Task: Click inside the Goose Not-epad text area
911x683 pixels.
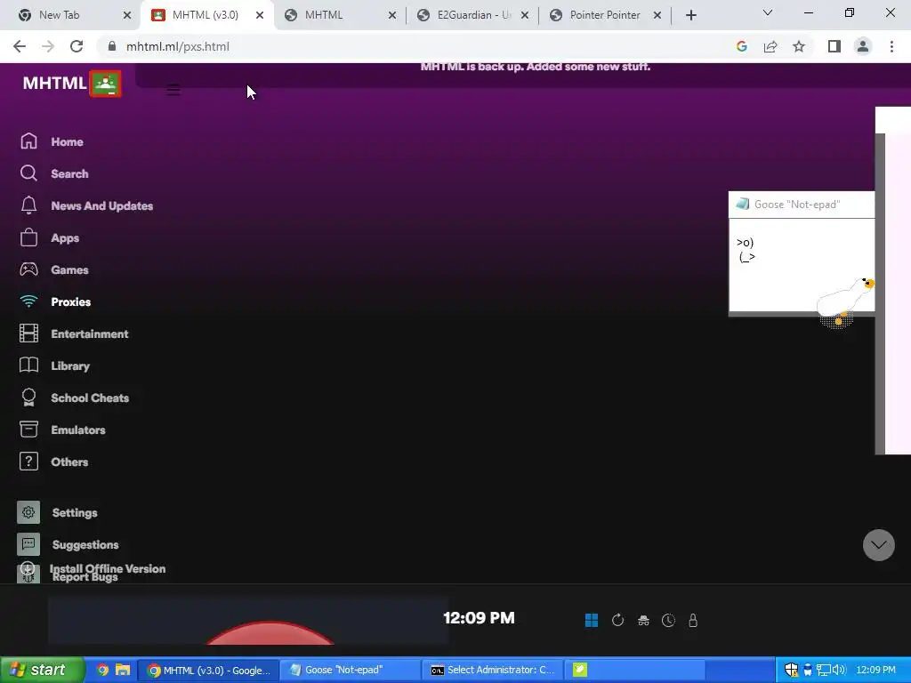Action: [802, 265]
